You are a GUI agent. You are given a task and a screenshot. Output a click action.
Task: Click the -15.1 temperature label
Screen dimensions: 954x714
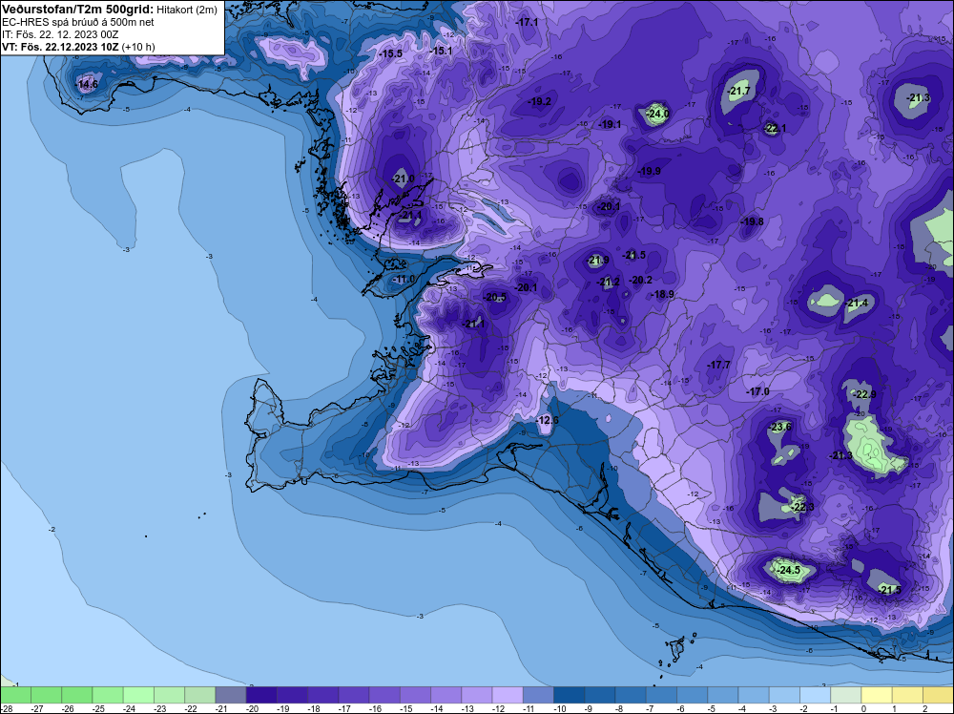(x=441, y=51)
